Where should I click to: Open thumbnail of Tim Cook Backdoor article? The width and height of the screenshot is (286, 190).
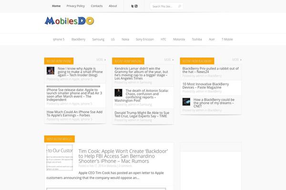pos(60,158)
